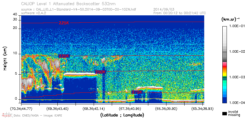The height and width of the screenshot is (118, 245).
Task: Click the 'From 00:20:12 to 00:21:42 UTC' text
Action: 180,13
